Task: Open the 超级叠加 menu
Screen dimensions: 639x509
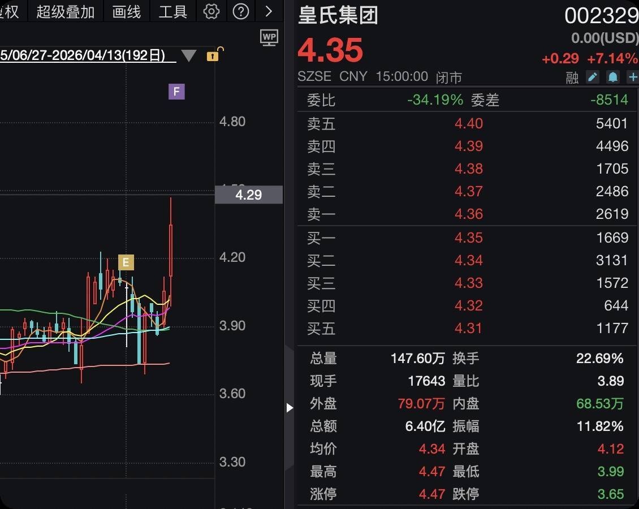Action: [66, 11]
